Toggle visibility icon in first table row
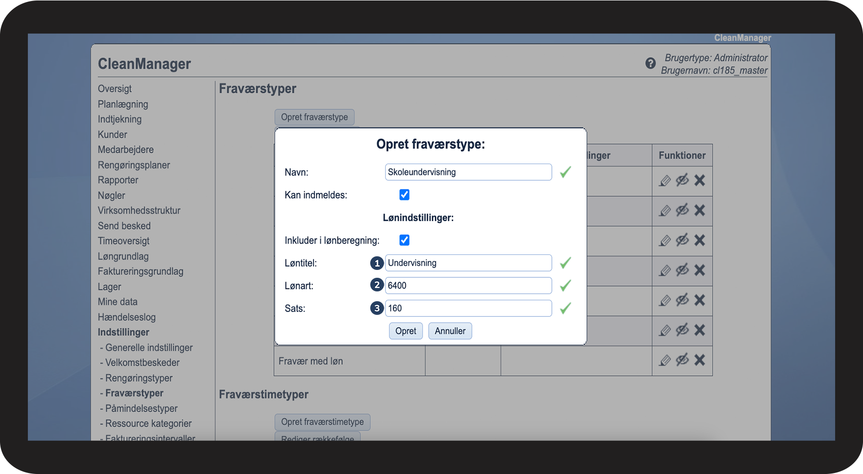This screenshot has width=863, height=474. coord(682,180)
